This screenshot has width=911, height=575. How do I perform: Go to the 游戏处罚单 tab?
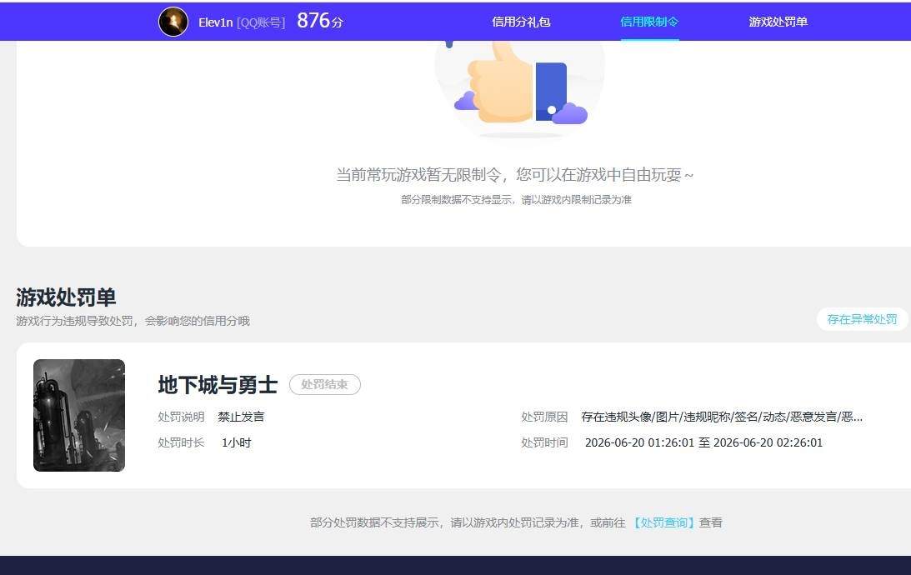click(778, 22)
